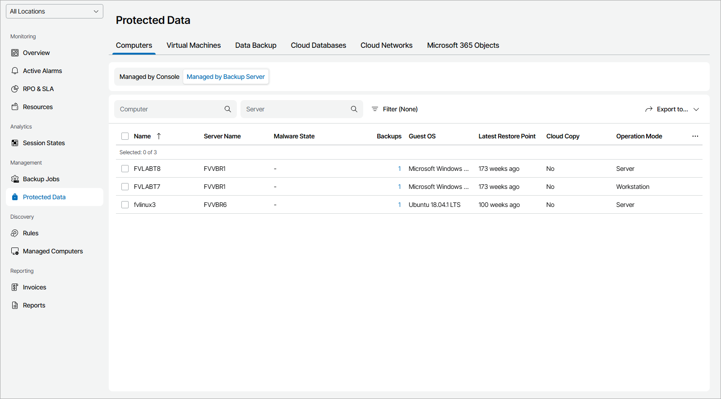Click into the Server search field
Image resolution: width=721 pixels, height=399 pixels.
tap(296, 109)
